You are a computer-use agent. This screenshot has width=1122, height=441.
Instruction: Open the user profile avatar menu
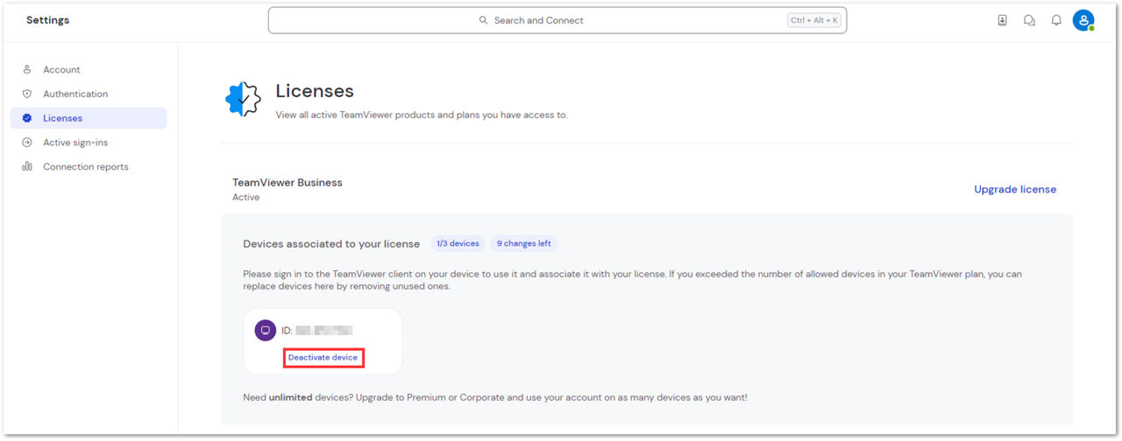tap(1083, 20)
